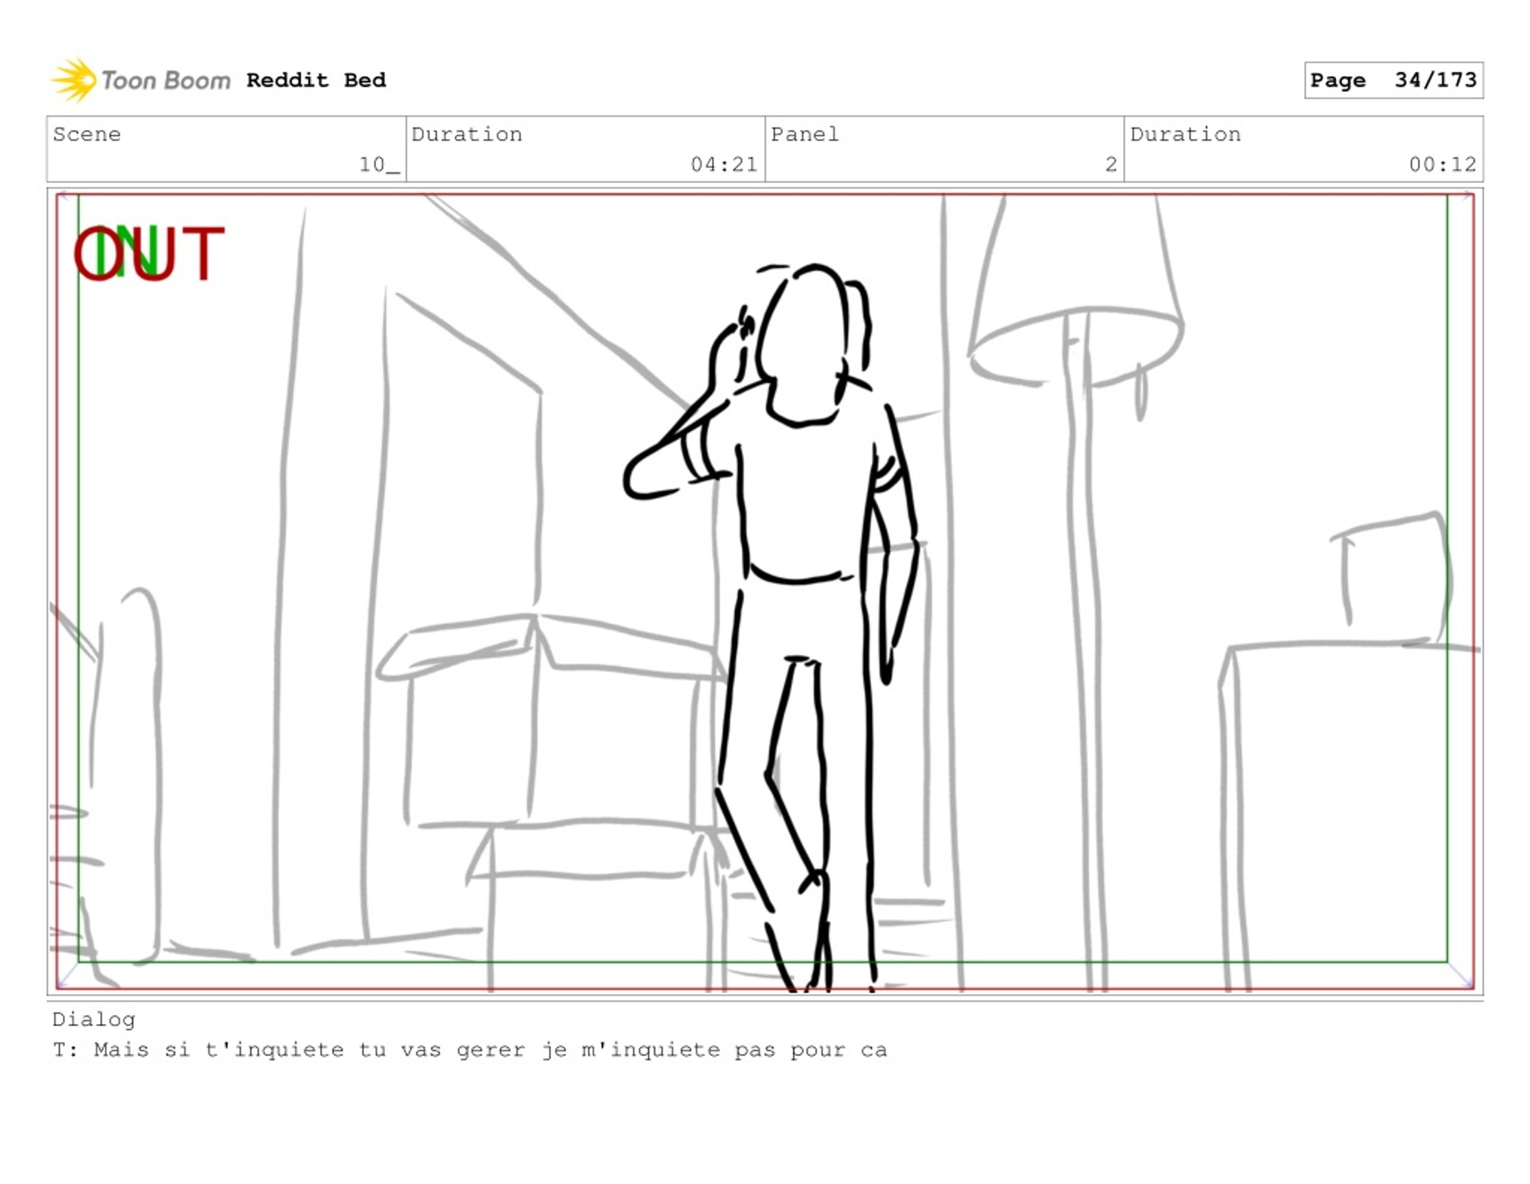Screen dimensions: 1530x1184
Task: Click the 'Panel' header label
Action: 805,134
